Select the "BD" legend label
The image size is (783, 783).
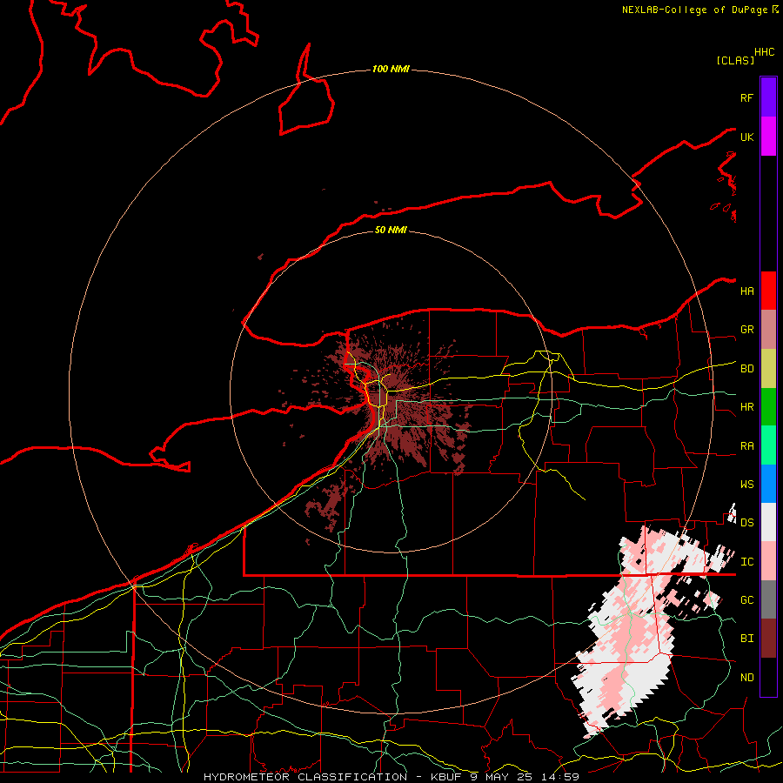(746, 369)
